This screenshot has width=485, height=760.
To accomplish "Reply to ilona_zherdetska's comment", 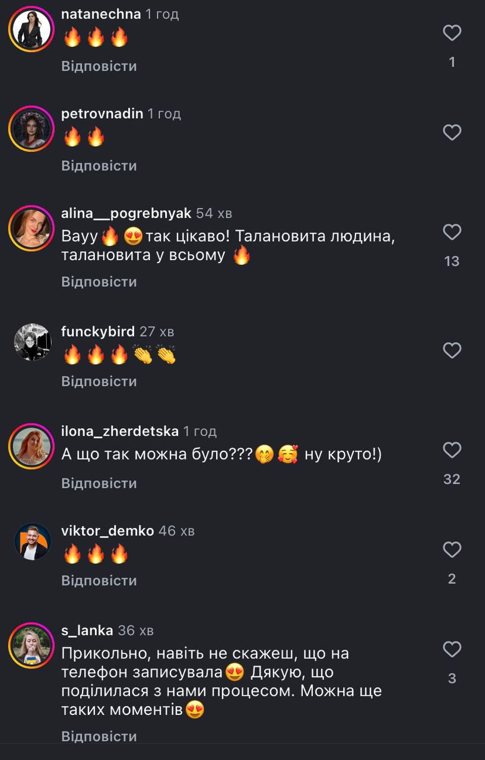I will (x=99, y=483).
